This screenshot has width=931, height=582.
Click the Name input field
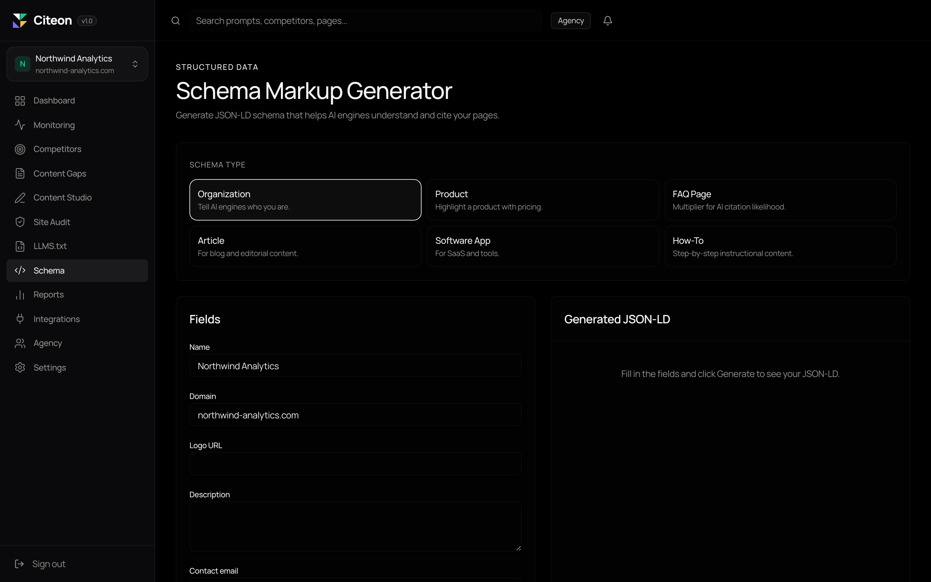pos(356,366)
